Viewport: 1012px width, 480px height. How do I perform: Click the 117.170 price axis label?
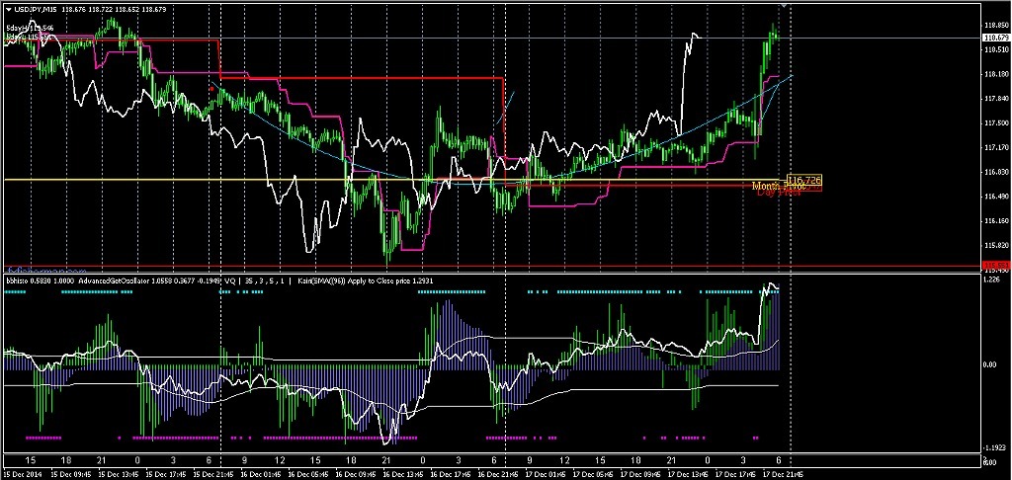995,148
